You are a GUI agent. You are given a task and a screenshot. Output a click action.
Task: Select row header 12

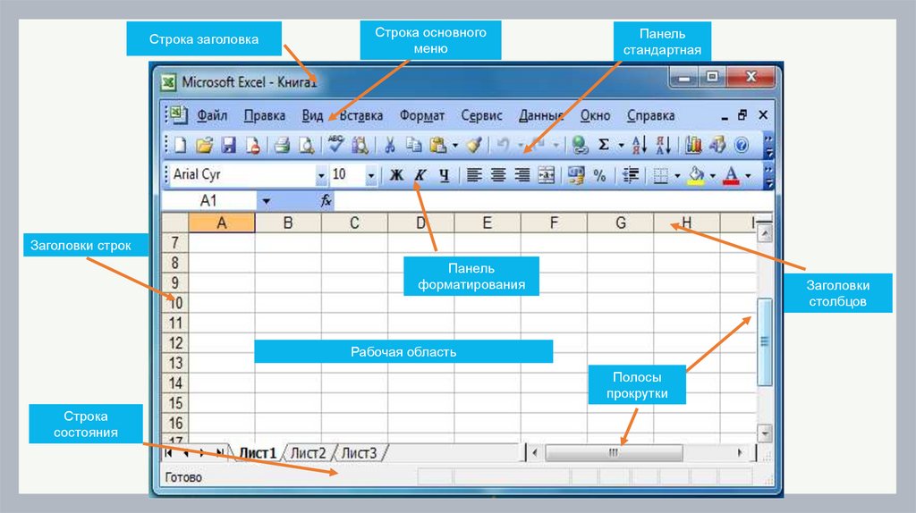[174, 343]
